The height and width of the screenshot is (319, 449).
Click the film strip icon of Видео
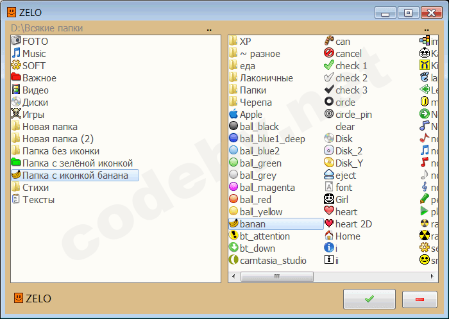point(16,90)
